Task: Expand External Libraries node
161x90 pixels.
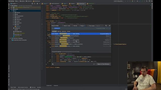Action: click(x=11, y=38)
